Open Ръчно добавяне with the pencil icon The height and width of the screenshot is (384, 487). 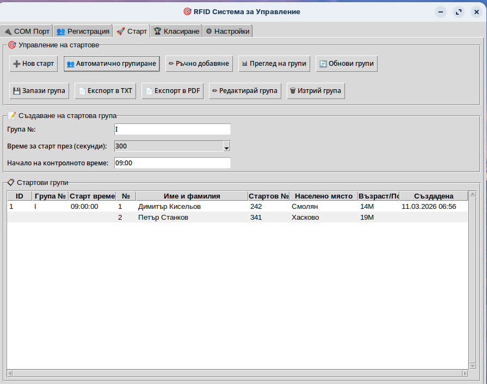point(199,64)
